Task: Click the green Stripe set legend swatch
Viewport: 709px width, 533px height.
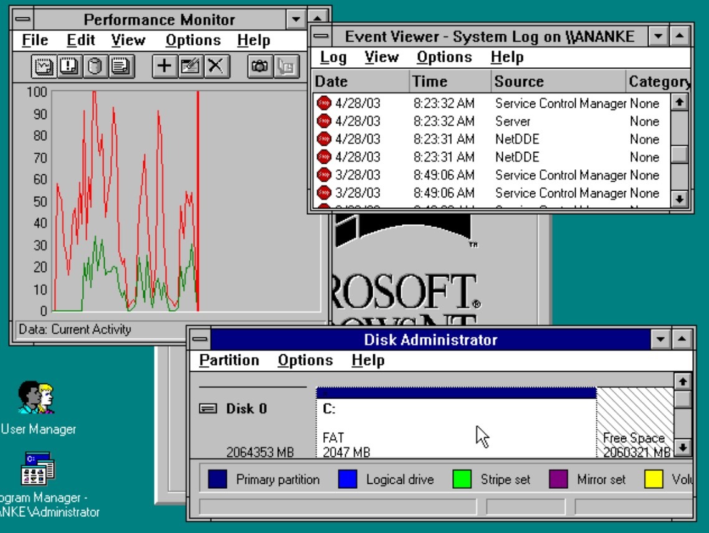Action: click(461, 480)
